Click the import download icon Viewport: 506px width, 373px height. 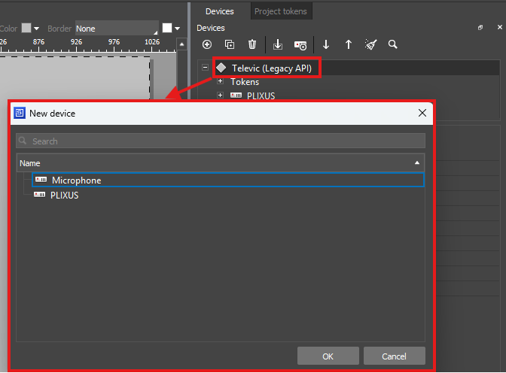(x=277, y=45)
